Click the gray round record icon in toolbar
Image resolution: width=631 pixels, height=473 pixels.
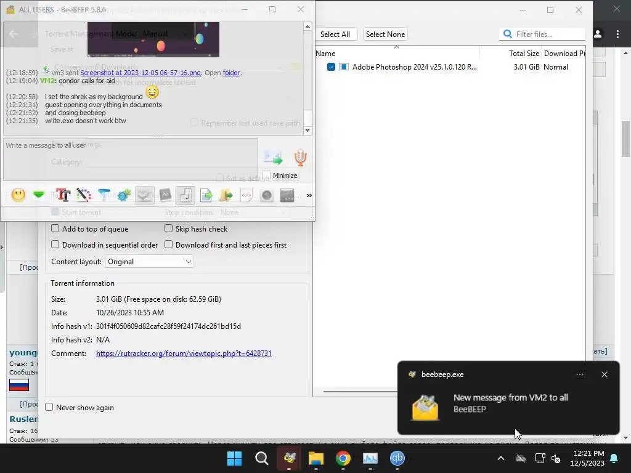point(266,195)
